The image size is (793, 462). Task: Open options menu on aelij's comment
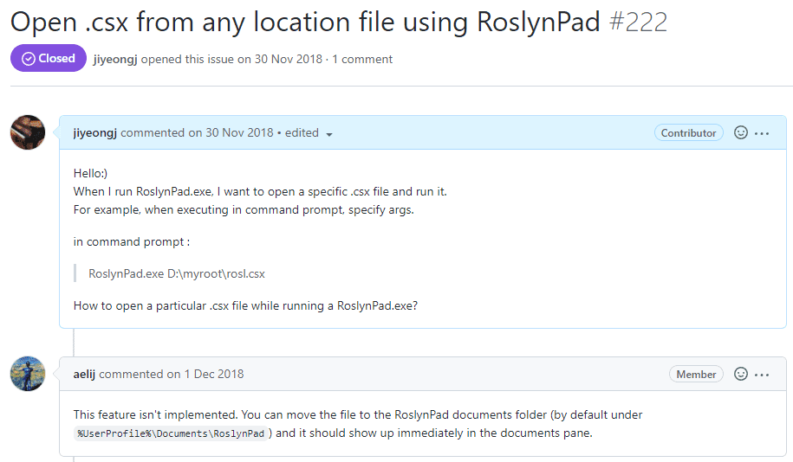[762, 375]
